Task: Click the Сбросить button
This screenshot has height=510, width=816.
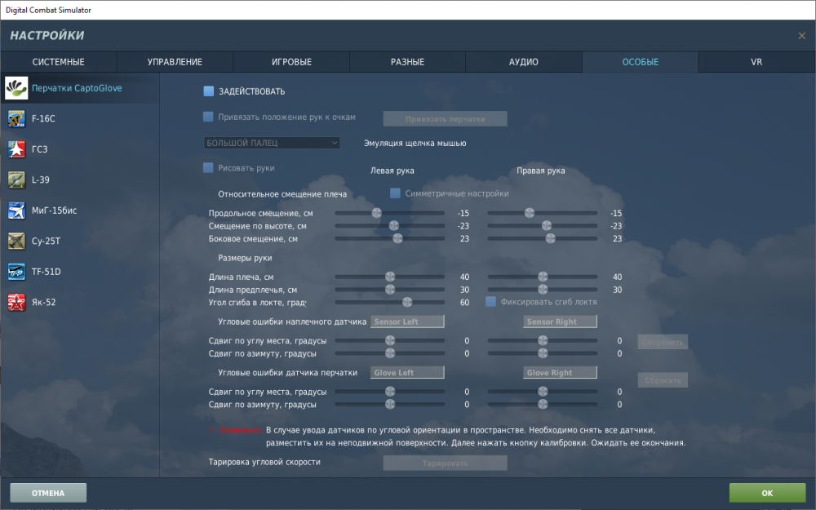Action: pyautogui.click(x=663, y=380)
